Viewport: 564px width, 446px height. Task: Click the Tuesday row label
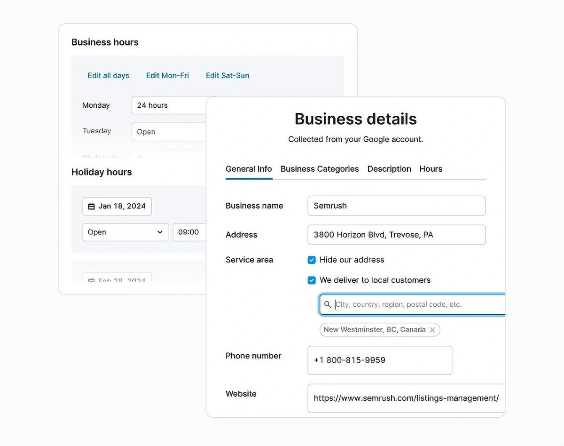pyautogui.click(x=97, y=131)
